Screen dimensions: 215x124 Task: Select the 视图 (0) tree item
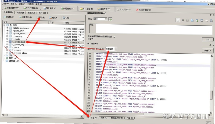13,58
